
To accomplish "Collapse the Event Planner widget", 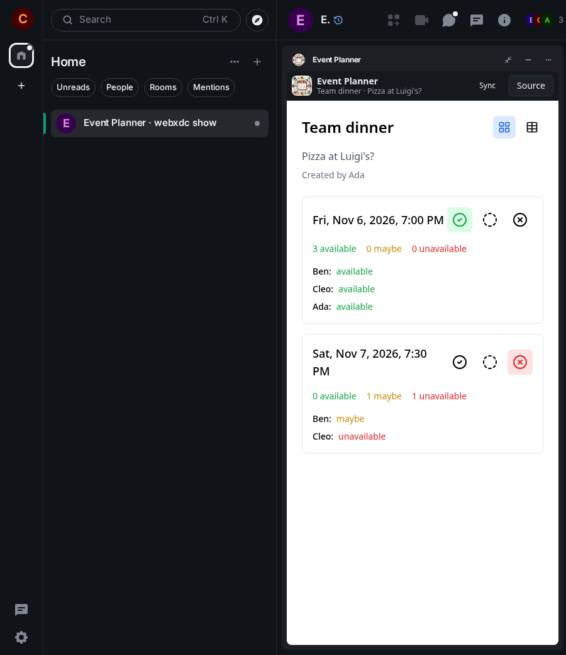I will 508,60.
